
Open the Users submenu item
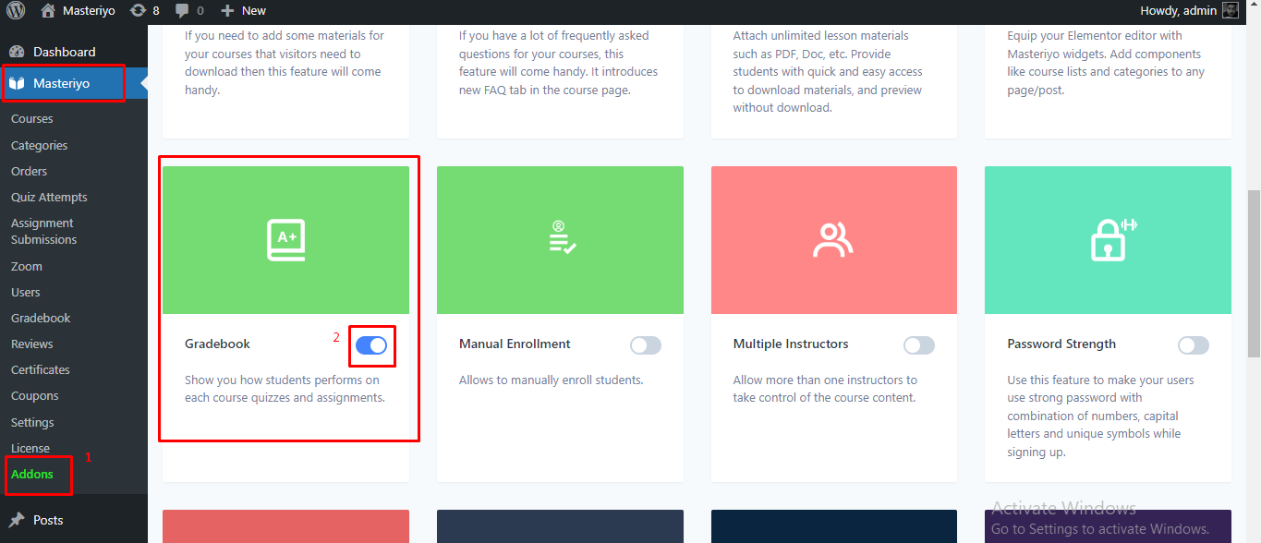click(26, 292)
